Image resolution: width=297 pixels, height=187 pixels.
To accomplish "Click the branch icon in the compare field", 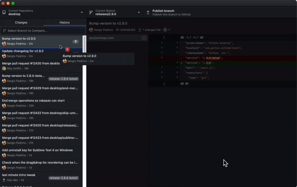I will (x=5, y=31).
